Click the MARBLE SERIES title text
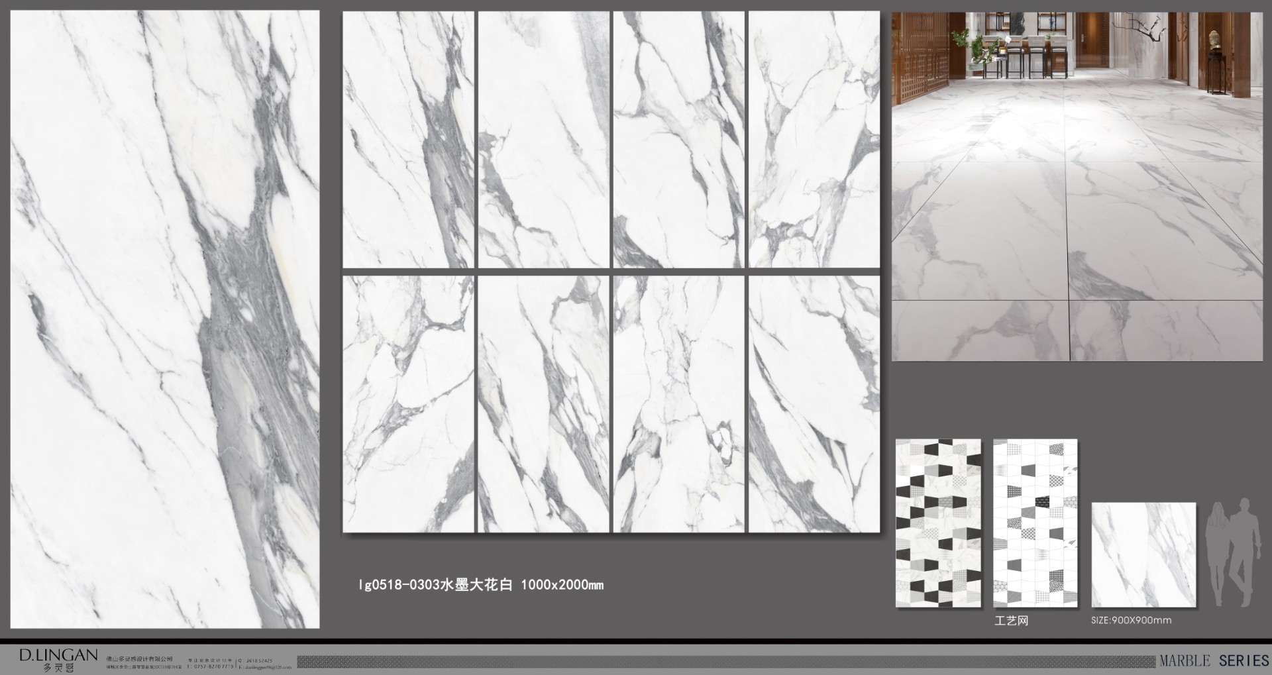This screenshot has width=1272, height=675. pyautogui.click(x=1213, y=660)
